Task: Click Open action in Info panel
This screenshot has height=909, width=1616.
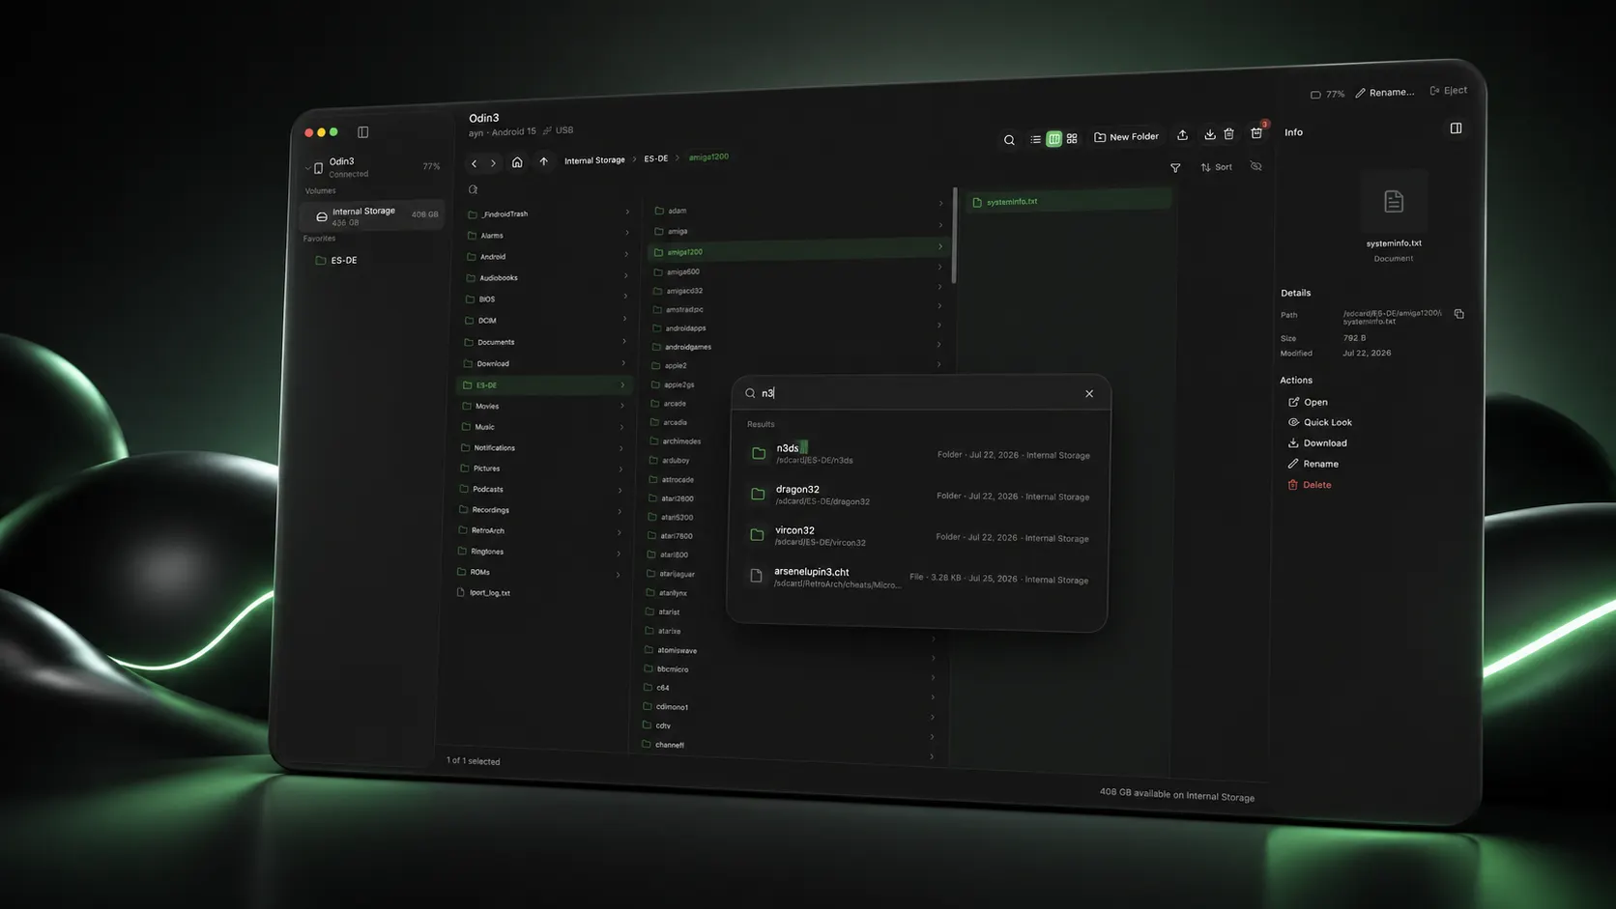Action: click(1308, 402)
